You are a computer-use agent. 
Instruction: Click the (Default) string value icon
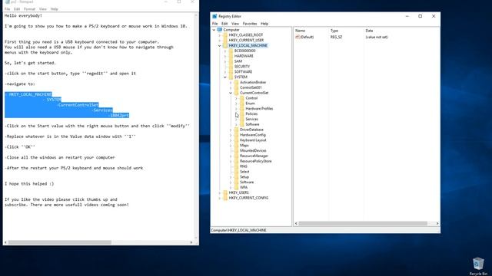point(298,37)
